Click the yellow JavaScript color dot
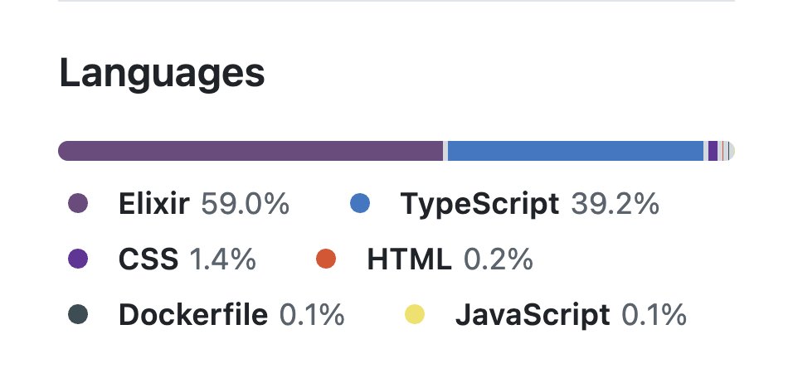793x378 pixels. 415,314
